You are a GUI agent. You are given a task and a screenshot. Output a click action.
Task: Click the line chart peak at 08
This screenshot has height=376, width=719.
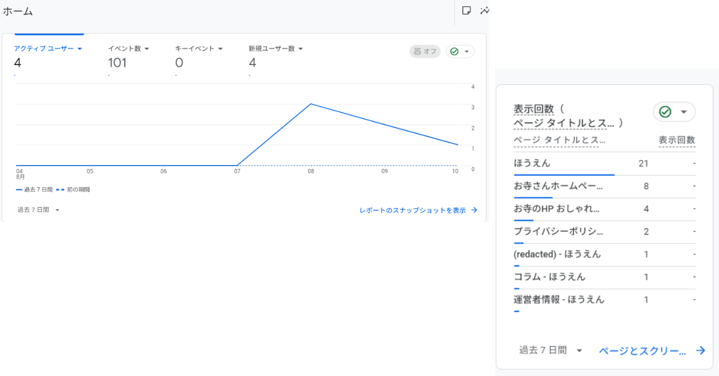[x=311, y=104]
